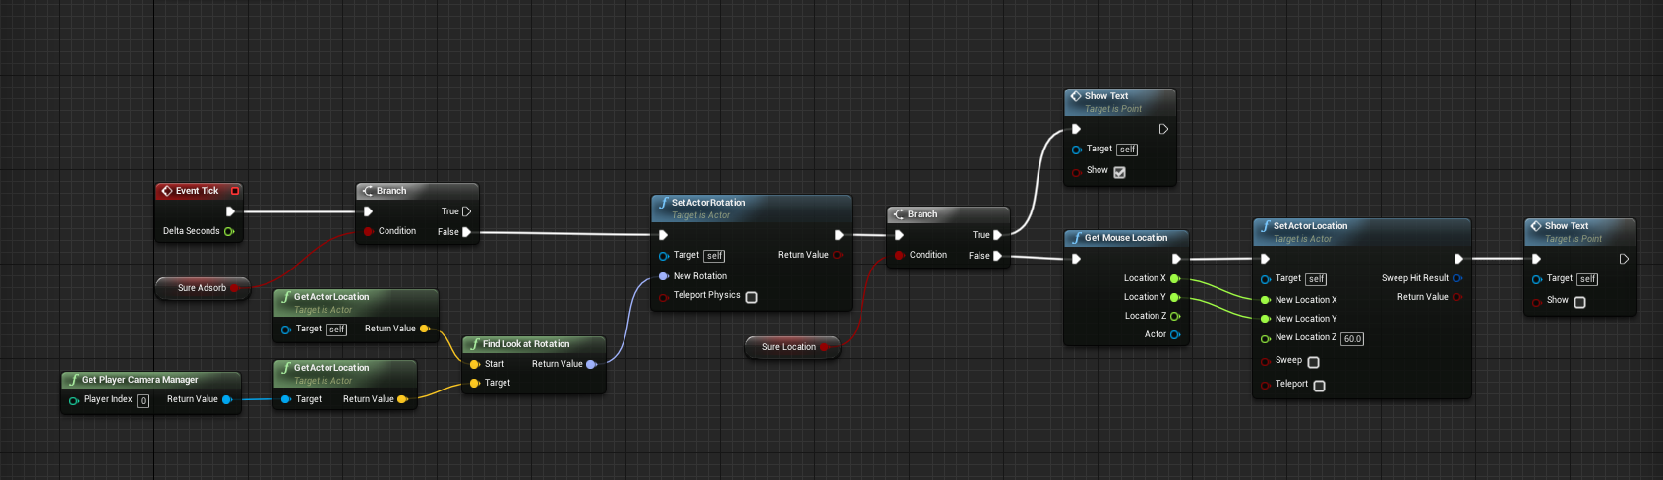
Task: Toggle the Teleport checkbox in SetActorLocation
Action: 1320,386
